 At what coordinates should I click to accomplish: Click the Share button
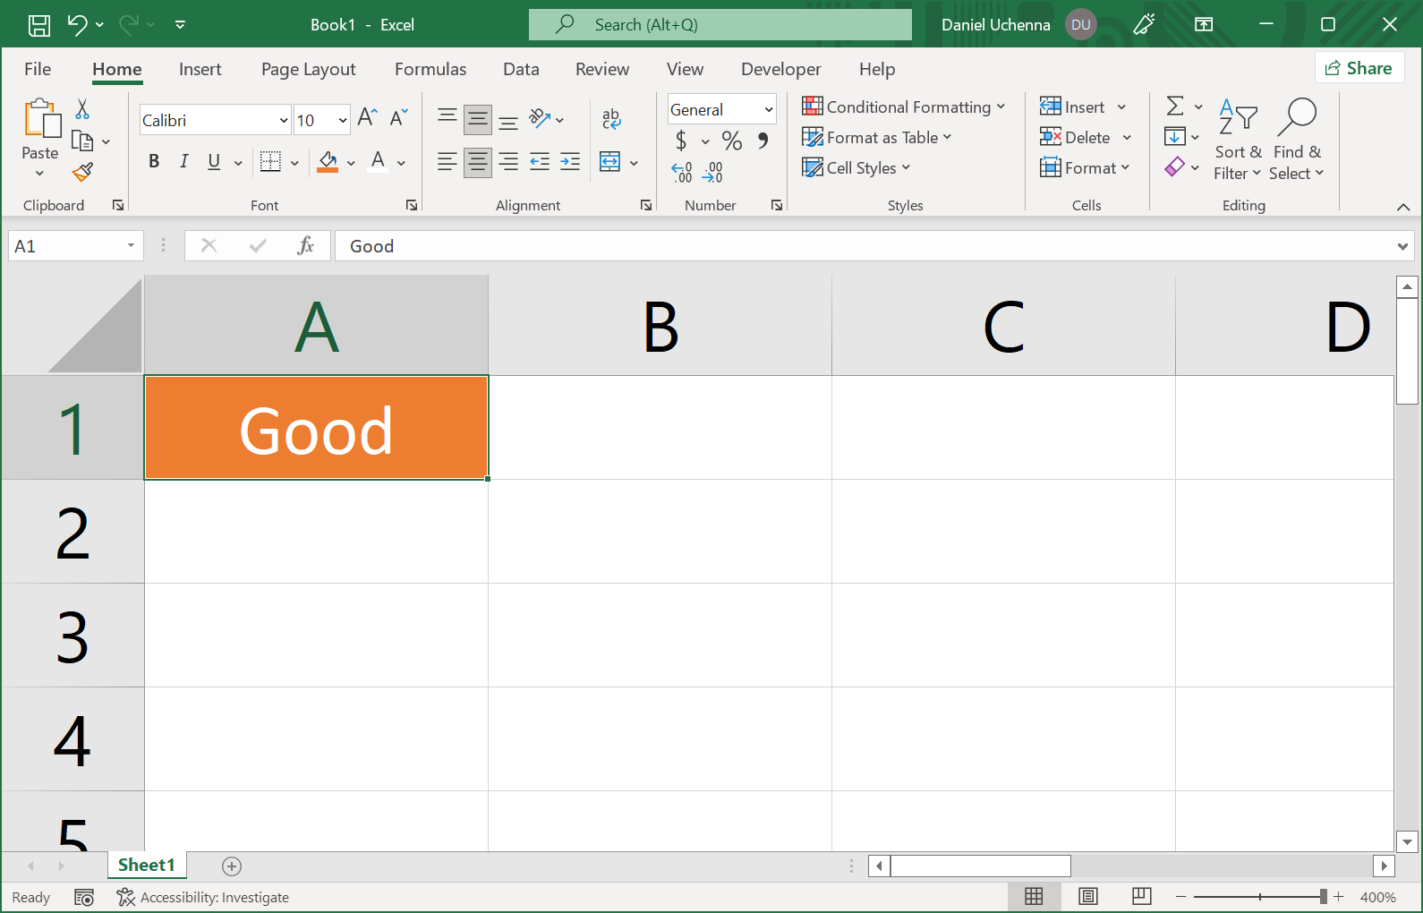[x=1359, y=68]
